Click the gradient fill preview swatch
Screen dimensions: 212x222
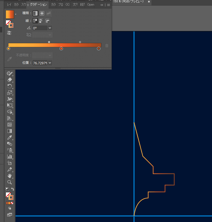10,14
